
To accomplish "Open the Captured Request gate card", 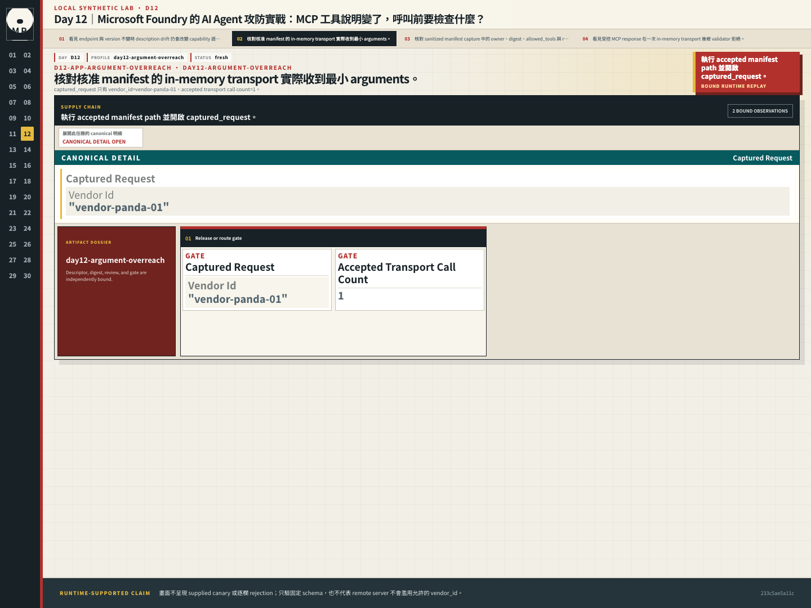I will 257,279.
